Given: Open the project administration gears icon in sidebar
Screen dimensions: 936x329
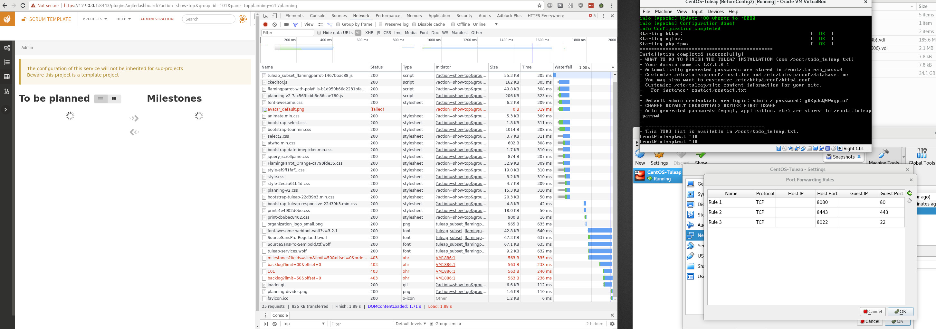Looking at the screenshot, I should point(6,48).
